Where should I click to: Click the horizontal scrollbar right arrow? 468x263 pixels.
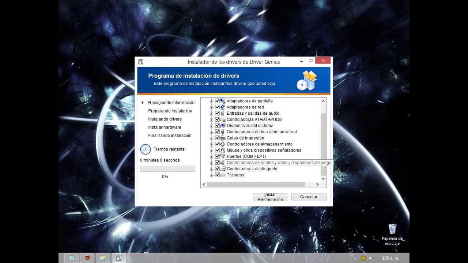[x=317, y=185]
